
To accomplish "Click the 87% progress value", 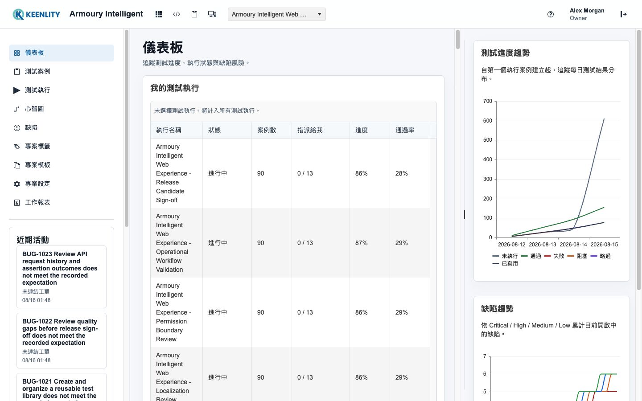I will click(x=362, y=243).
